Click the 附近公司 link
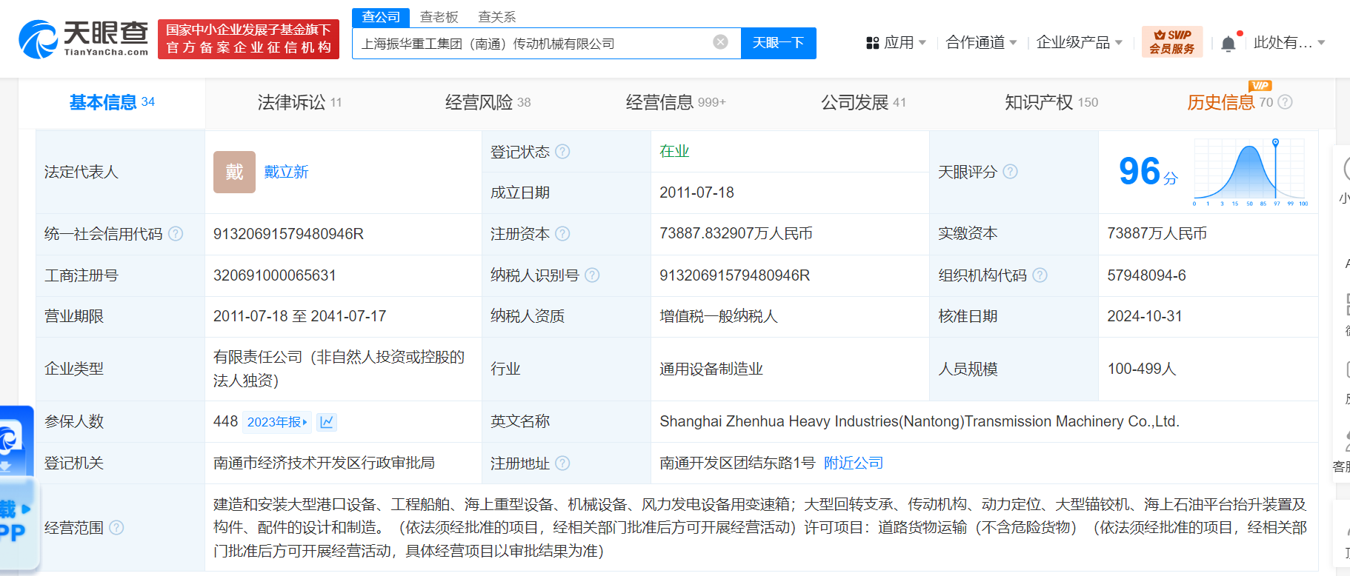Image resolution: width=1350 pixels, height=576 pixels. 854,463
